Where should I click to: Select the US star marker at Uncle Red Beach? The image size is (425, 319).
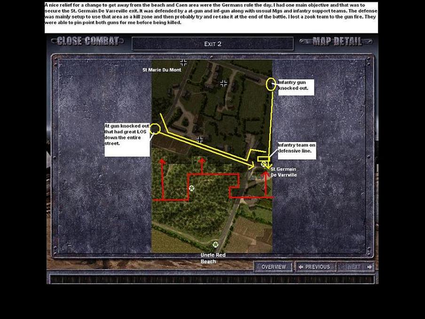pos(215,244)
